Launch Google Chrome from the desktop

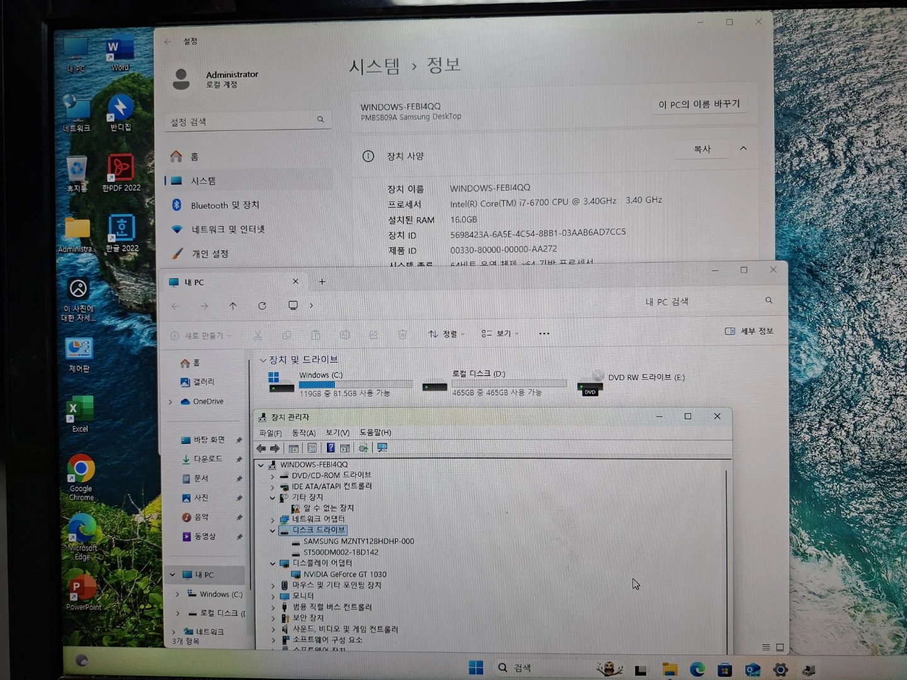point(81,477)
